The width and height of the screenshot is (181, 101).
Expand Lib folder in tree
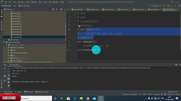tap(9, 56)
